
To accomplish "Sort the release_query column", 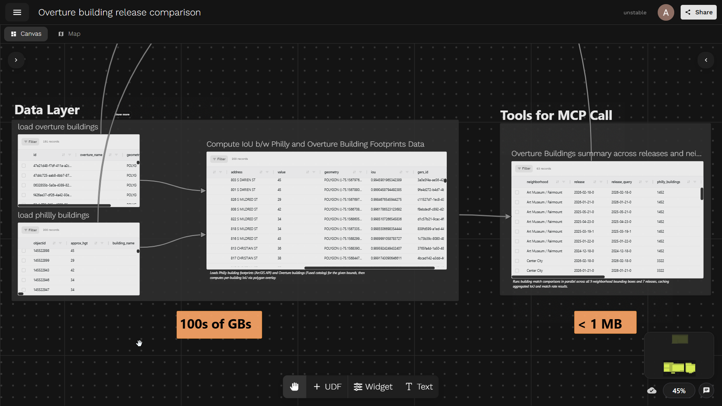I will [640, 182].
